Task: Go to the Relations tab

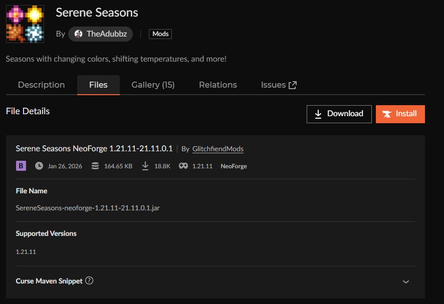Action: click(x=217, y=85)
